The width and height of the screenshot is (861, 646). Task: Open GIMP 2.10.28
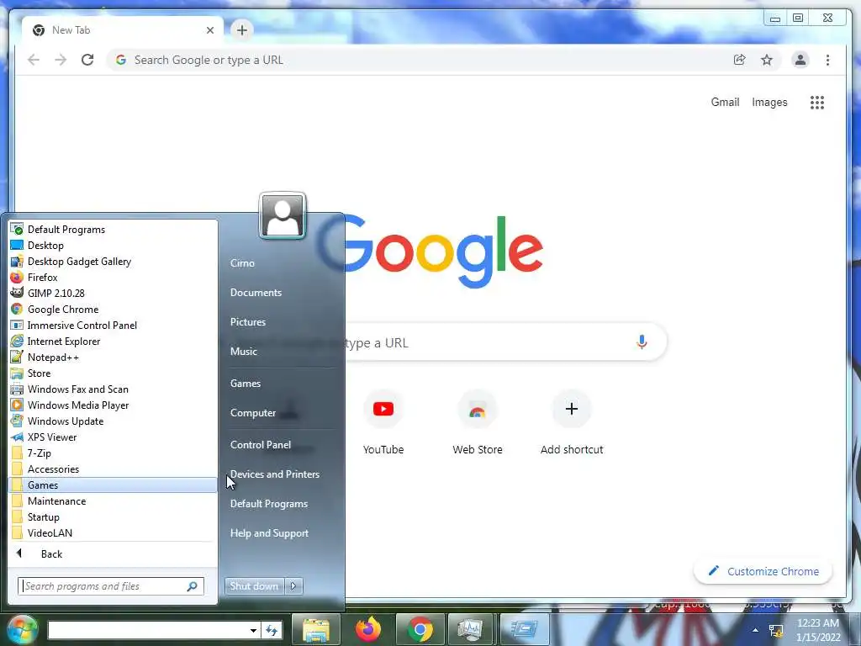(x=114, y=294)
